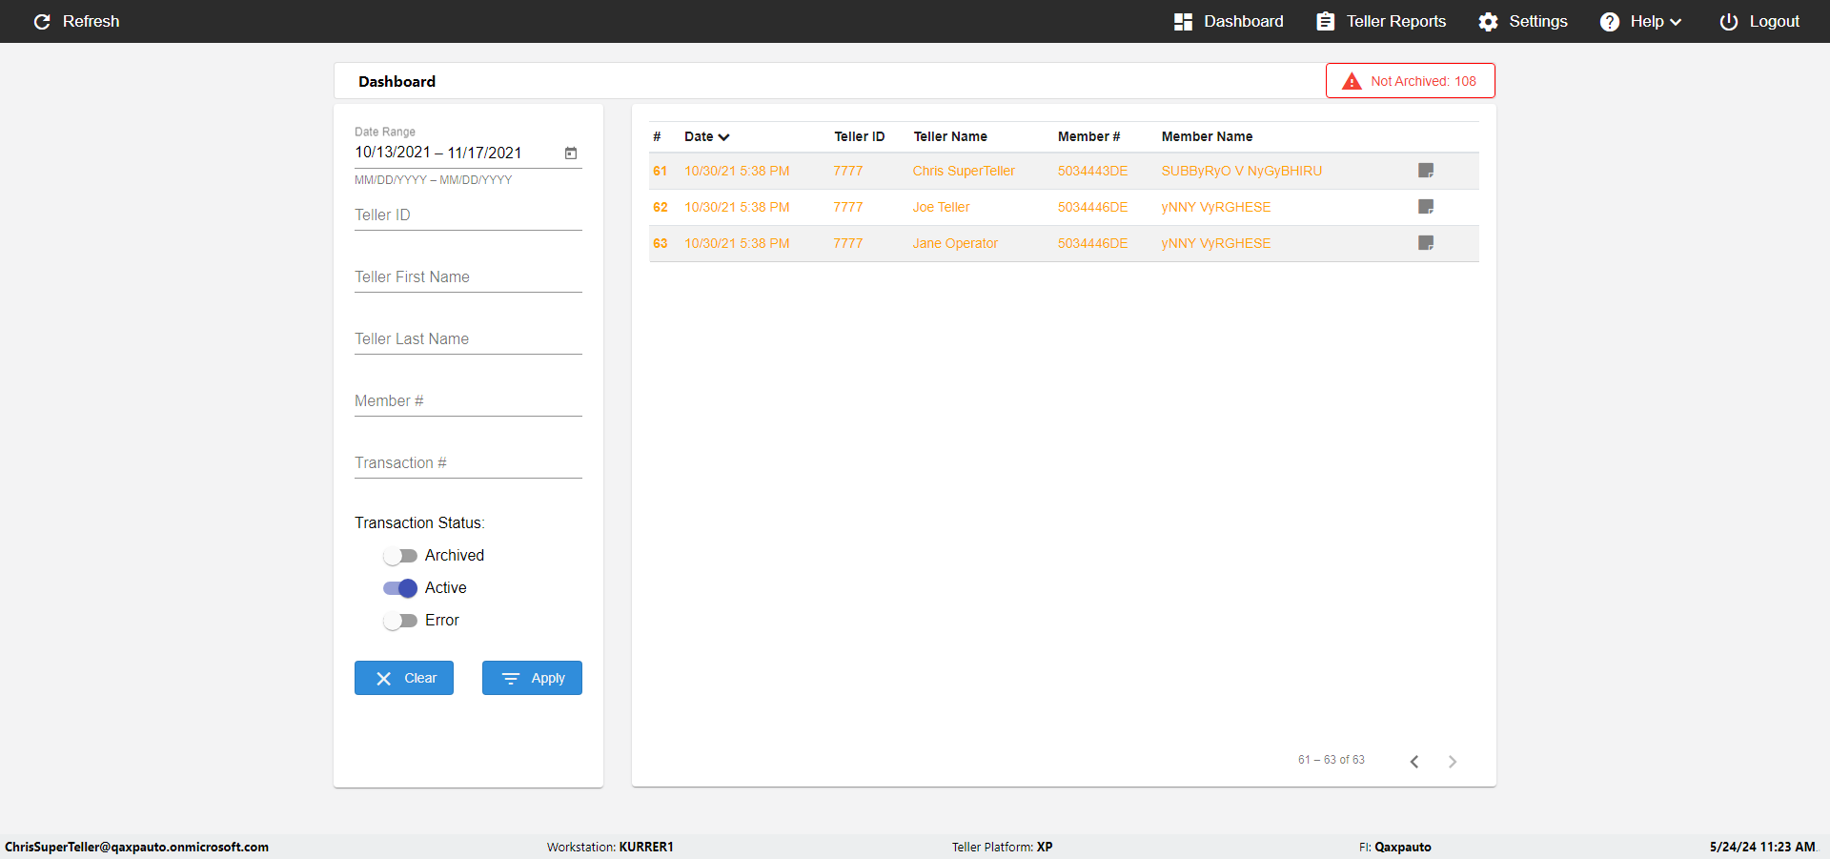The image size is (1830, 859).
Task: Focus the Member # filter field
Action: coord(468,401)
